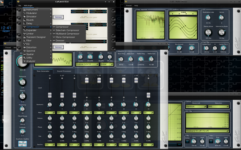
Task: Click the Expander menu icon
Action: pos(24,30)
